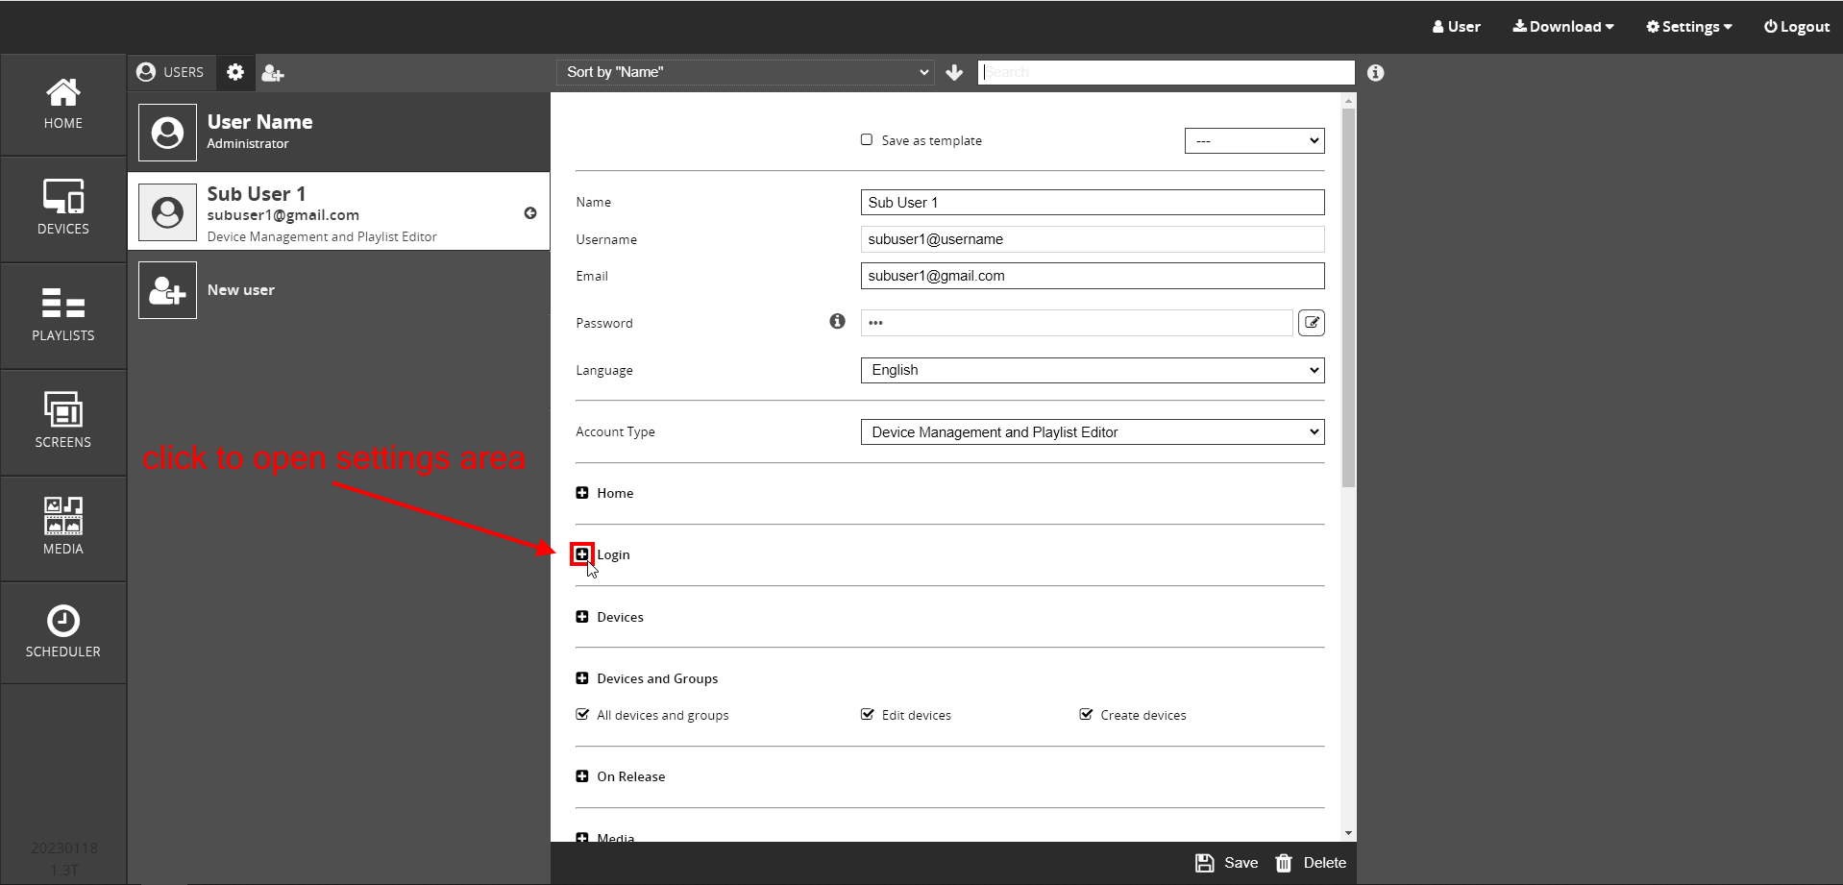Open the template selection dropdown
The width and height of the screenshot is (1843, 885).
point(1255,140)
